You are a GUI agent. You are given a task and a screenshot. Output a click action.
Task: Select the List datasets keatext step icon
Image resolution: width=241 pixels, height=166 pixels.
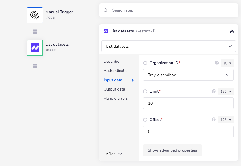coord(35,48)
